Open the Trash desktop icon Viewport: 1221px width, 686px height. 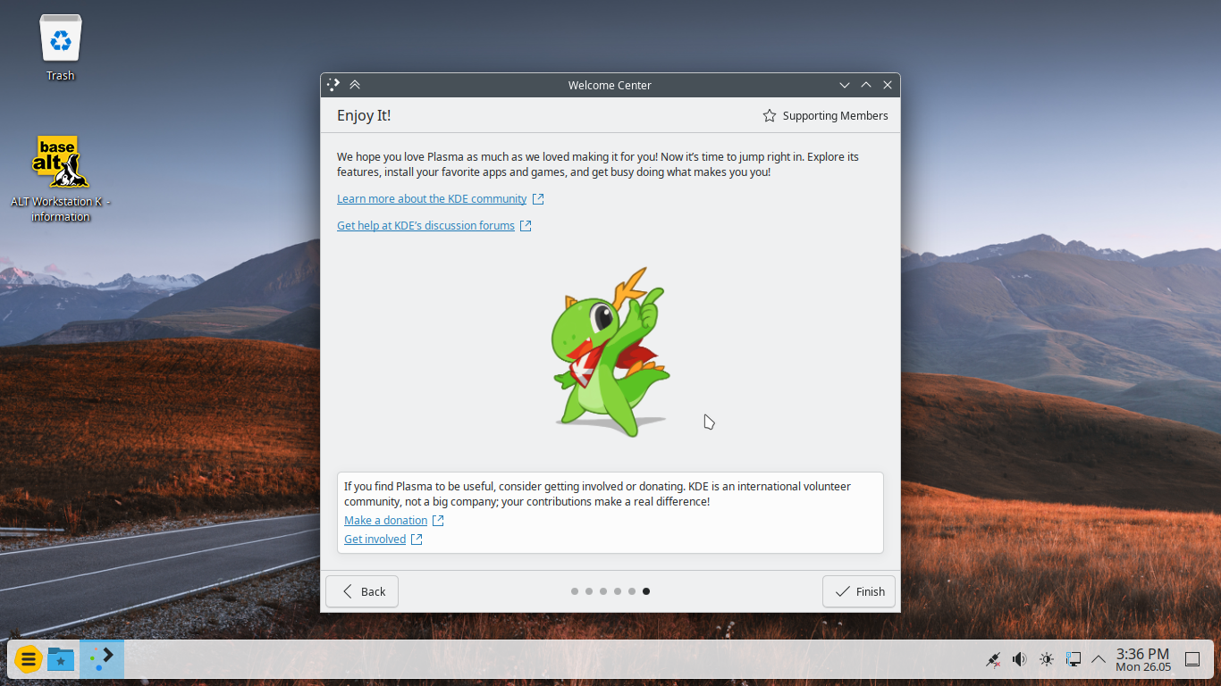(x=61, y=48)
